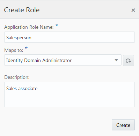Click the Create Role dialog title
Image resolution: width=139 pixels, height=136 pixels.
click(x=22, y=10)
